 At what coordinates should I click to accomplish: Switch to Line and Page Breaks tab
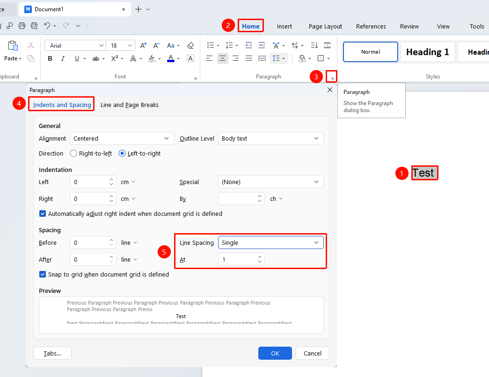point(130,105)
